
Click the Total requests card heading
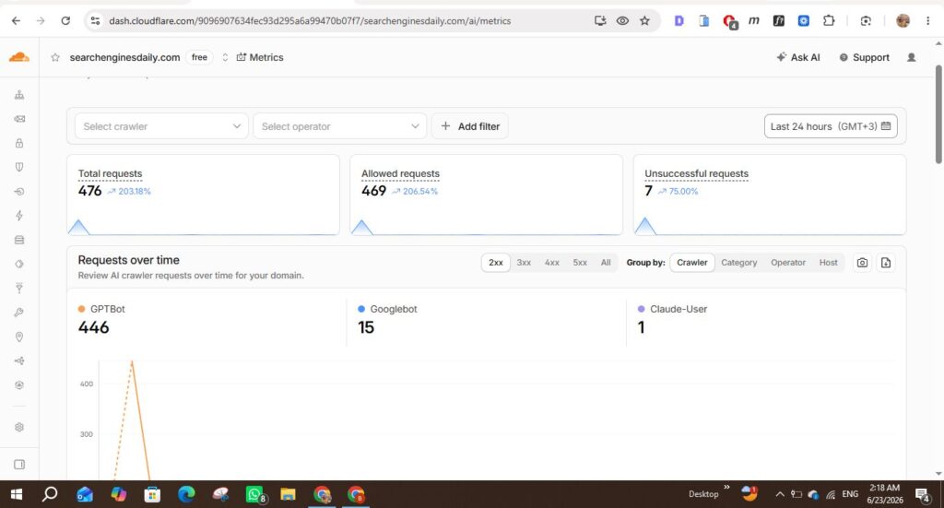111,173
